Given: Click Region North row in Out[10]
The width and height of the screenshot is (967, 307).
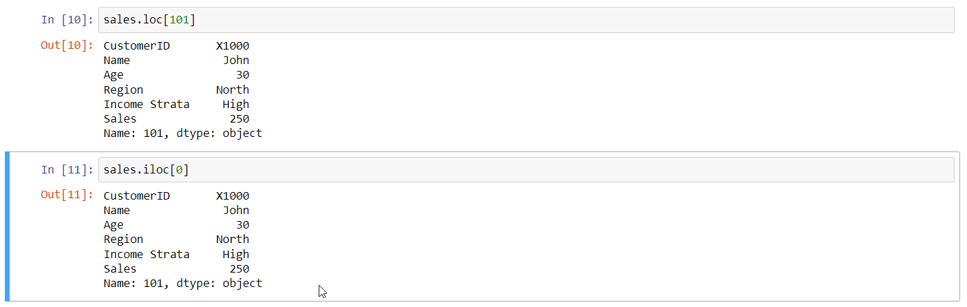Looking at the screenshot, I should coord(176,90).
